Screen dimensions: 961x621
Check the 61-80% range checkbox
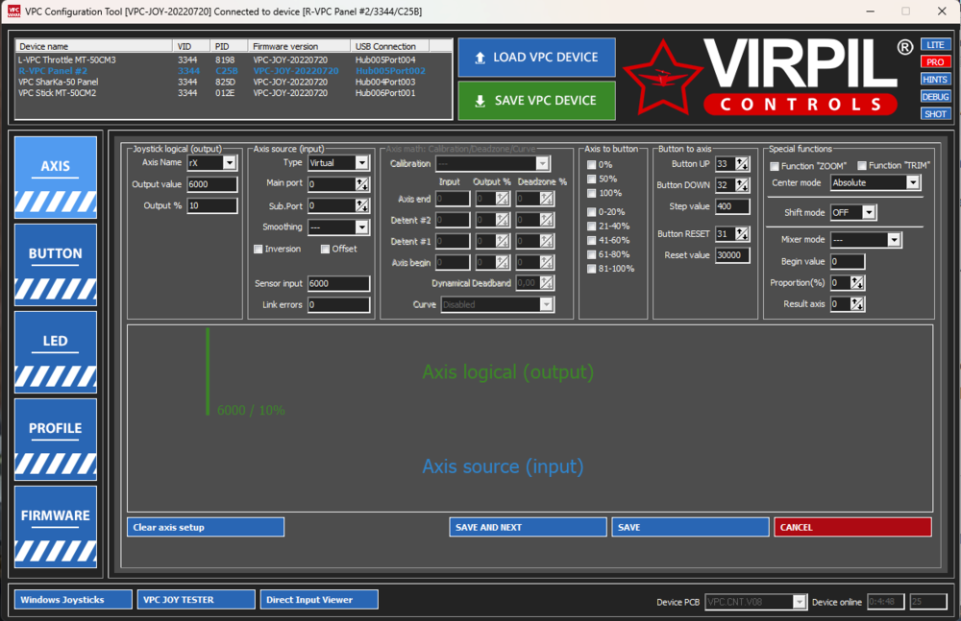tap(591, 254)
